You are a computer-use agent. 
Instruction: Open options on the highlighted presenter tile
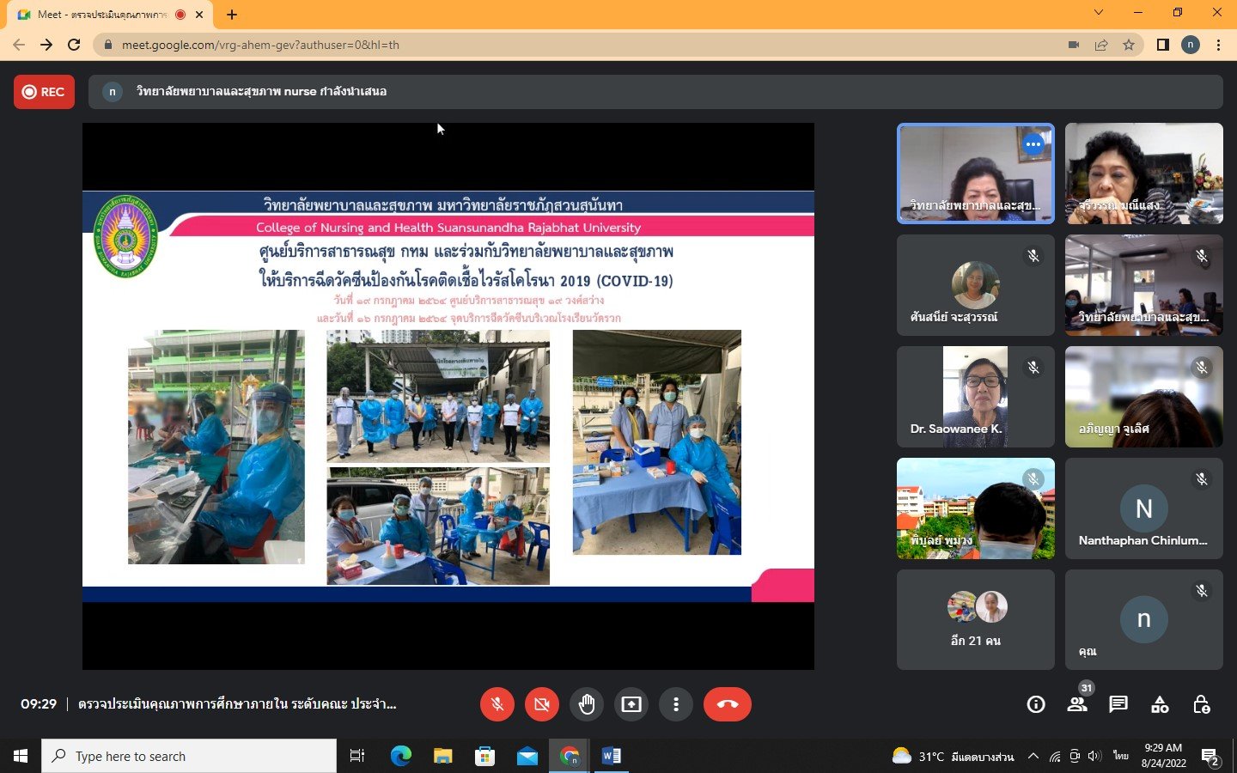point(1033,144)
